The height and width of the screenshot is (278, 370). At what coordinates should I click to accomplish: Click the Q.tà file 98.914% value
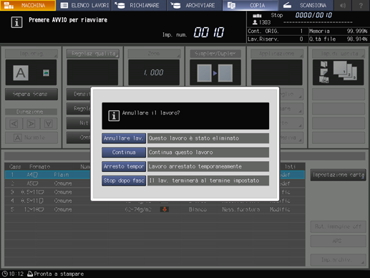pos(357,39)
